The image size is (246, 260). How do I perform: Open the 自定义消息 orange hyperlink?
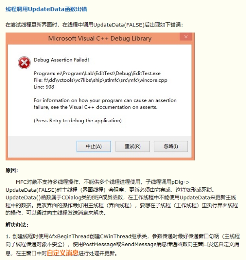tap(63, 253)
